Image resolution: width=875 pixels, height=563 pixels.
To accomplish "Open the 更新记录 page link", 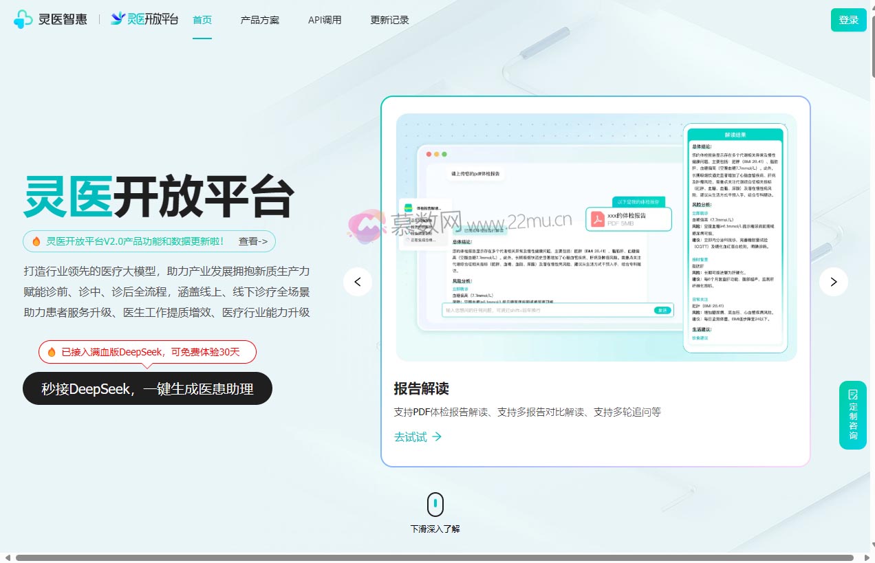I will click(389, 20).
